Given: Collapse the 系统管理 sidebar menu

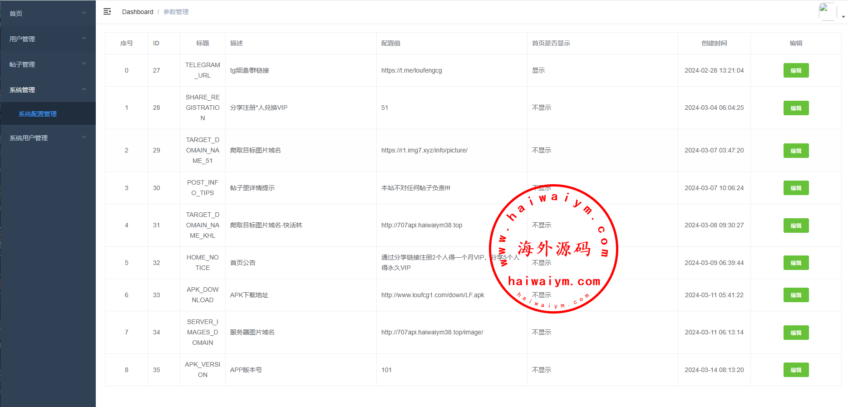Looking at the screenshot, I should [48, 89].
